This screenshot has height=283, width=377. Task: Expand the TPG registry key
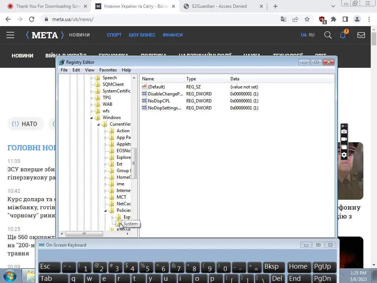click(91, 98)
